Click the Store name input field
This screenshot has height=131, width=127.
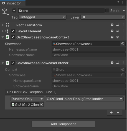61,11
